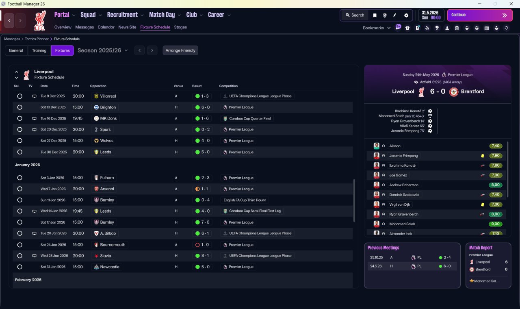Select the Wolves fixture radio button
This screenshot has height=309, width=520.
[x=19, y=141]
